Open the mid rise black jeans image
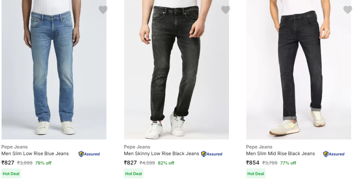 pos(299,70)
